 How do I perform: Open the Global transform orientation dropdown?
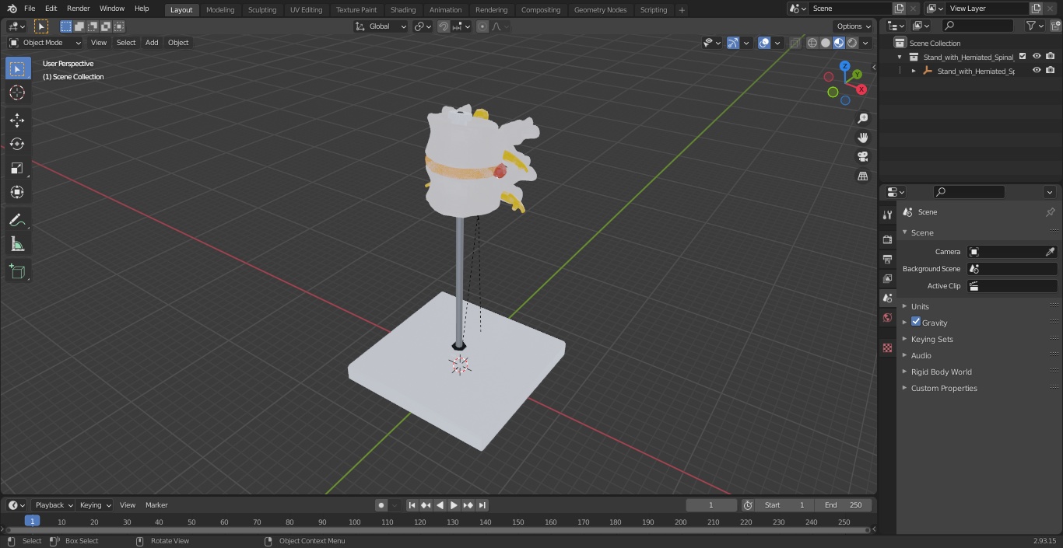pyautogui.click(x=381, y=26)
